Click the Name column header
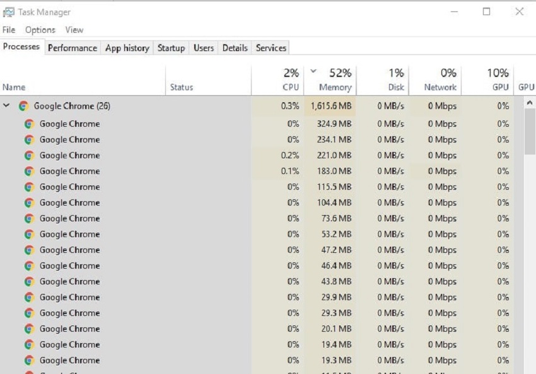Viewport: 536px width, 374px height. coord(14,87)
